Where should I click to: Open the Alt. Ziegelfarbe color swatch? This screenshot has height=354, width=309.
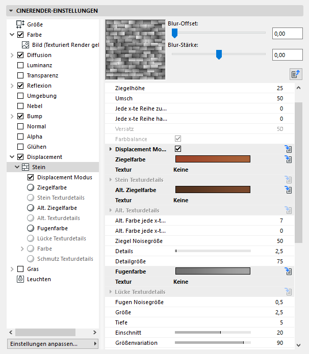pos(213,189)
